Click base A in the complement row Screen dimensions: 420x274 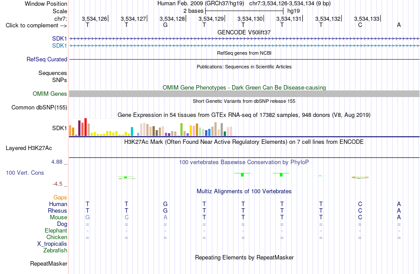click(399, 25)
